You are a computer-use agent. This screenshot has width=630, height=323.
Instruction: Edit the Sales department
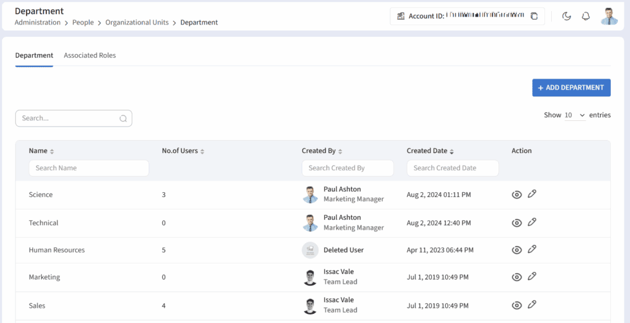tap(532, 305)
